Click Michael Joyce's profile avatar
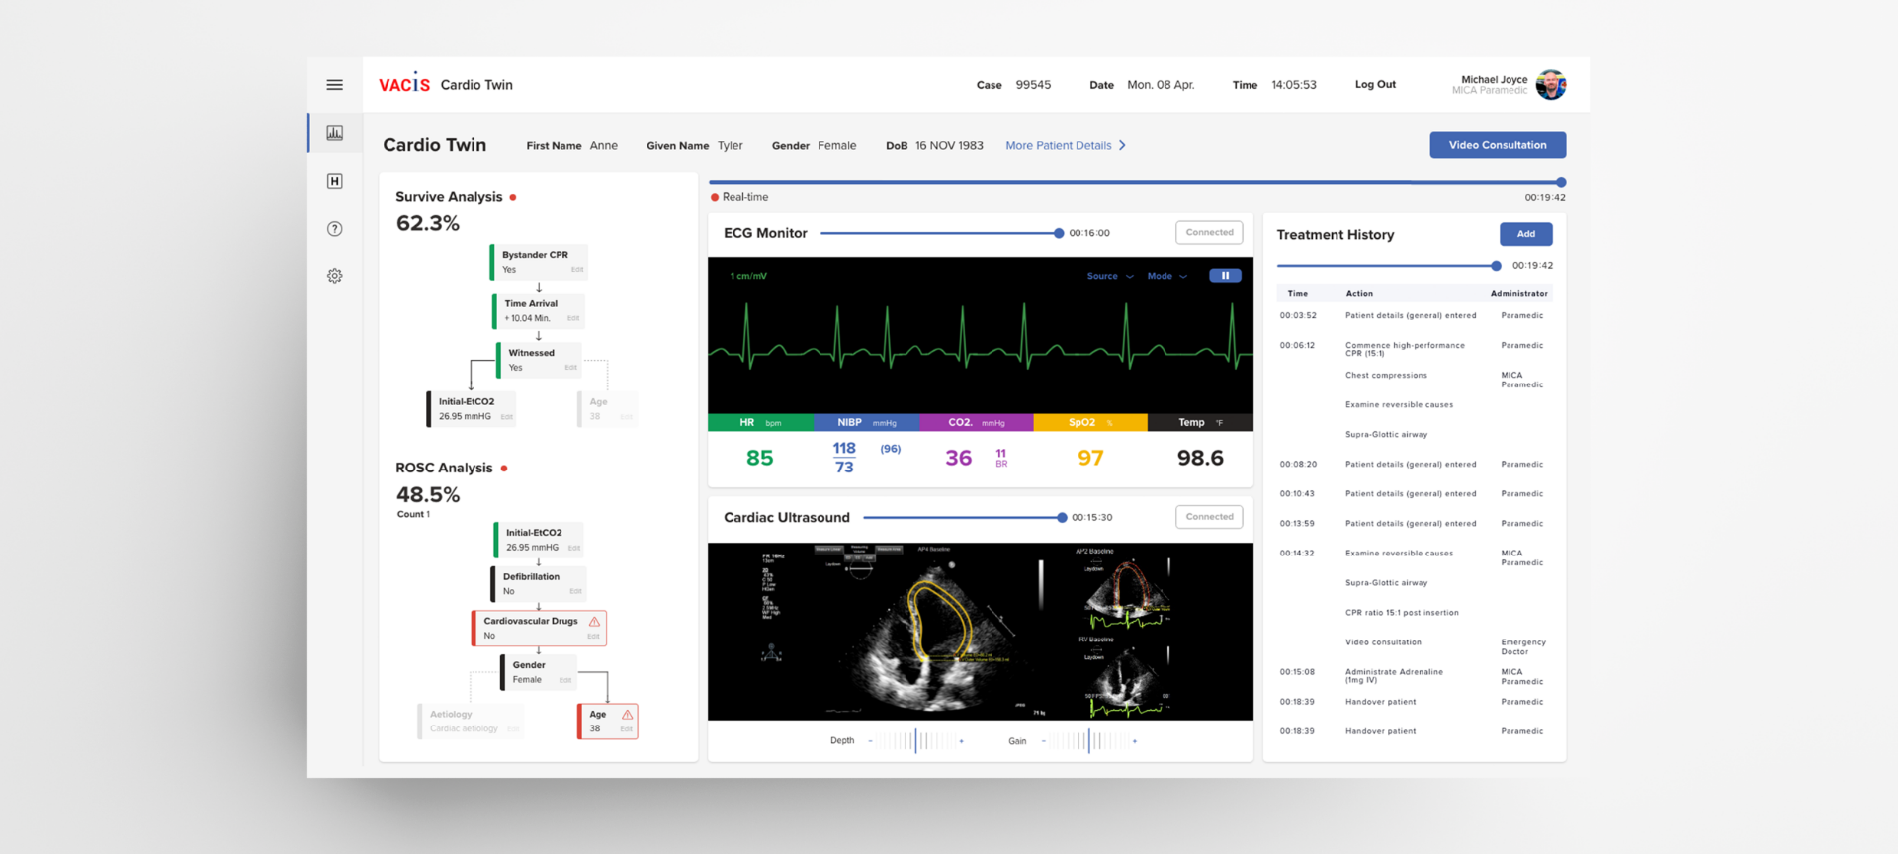Image resolution: width=1898 pixels, height=854 pixels. click(1550, 85)
